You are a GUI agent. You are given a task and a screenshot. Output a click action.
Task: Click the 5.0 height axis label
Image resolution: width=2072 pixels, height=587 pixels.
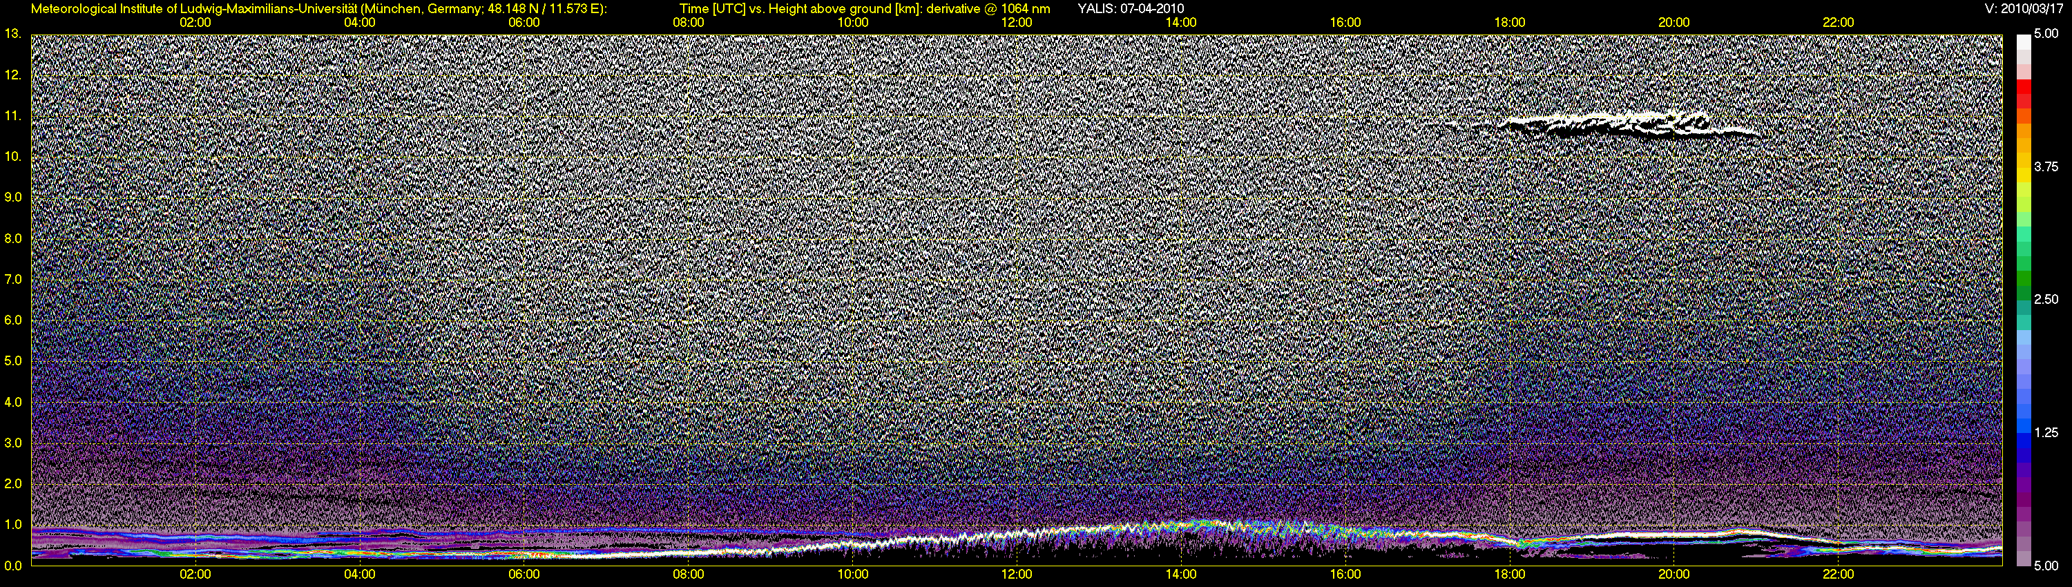click(13, 361)
